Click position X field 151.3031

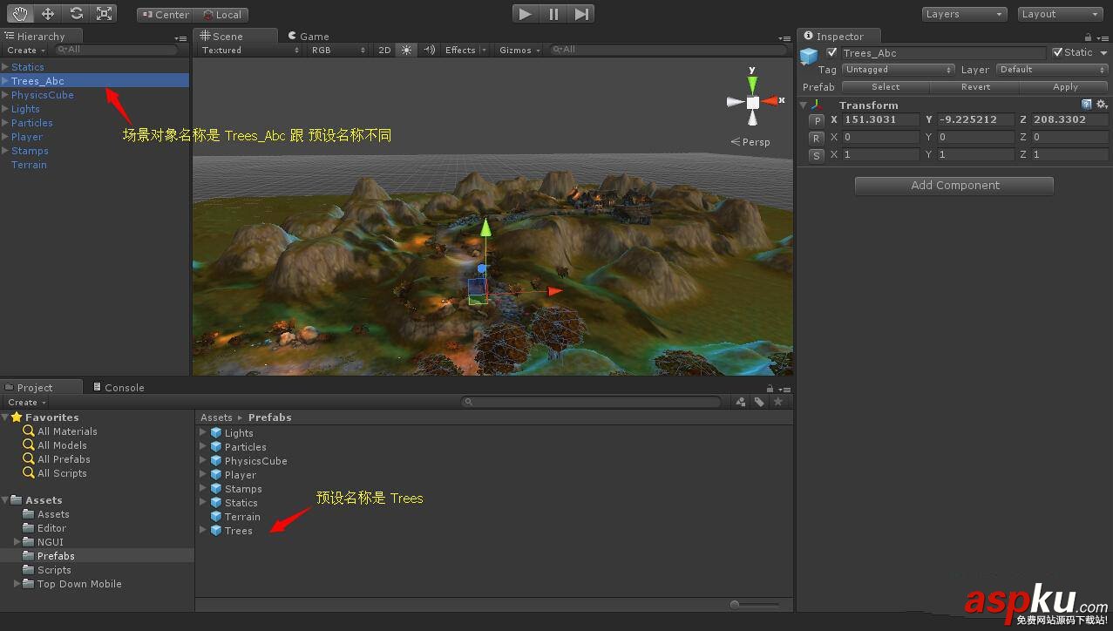coord(880,120)
